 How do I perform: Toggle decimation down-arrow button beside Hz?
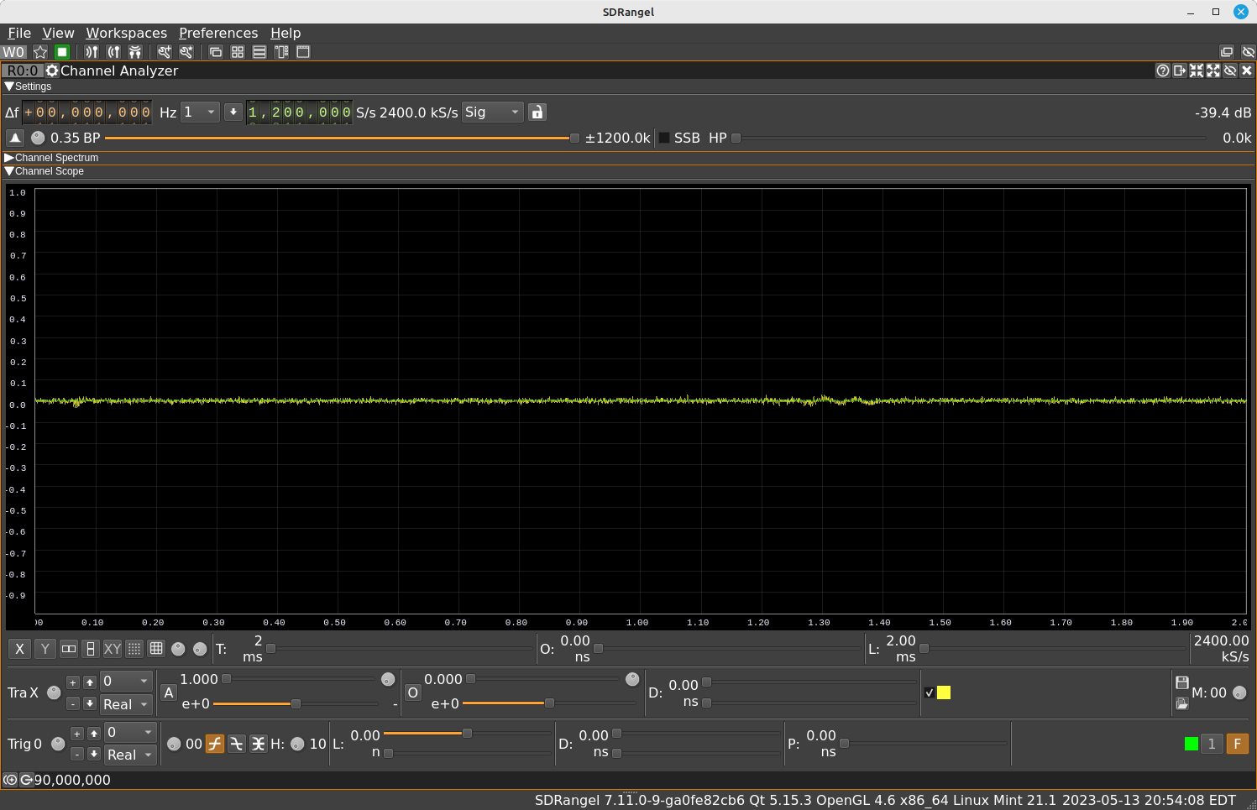[233, 112]
